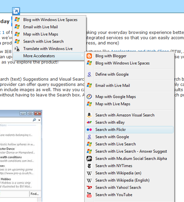Screen dimensions: 184x202
Task: Click the red close button of small window
Action: [x=38, y=113]
